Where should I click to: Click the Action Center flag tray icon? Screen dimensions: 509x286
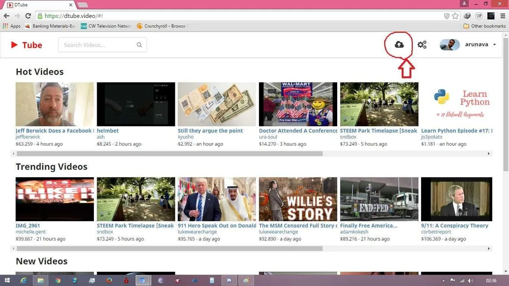pyautogui.click(x=453, y=280)
